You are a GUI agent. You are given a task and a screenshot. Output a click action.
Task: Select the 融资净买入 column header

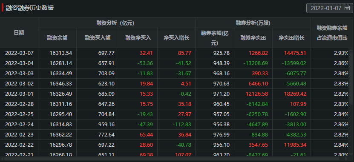[138, 38]
